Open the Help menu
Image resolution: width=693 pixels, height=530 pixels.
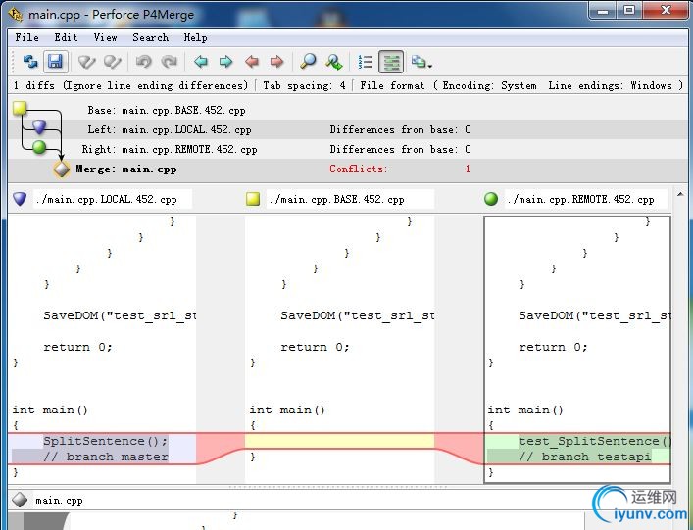pyautogui.click(x=195, y=37)
